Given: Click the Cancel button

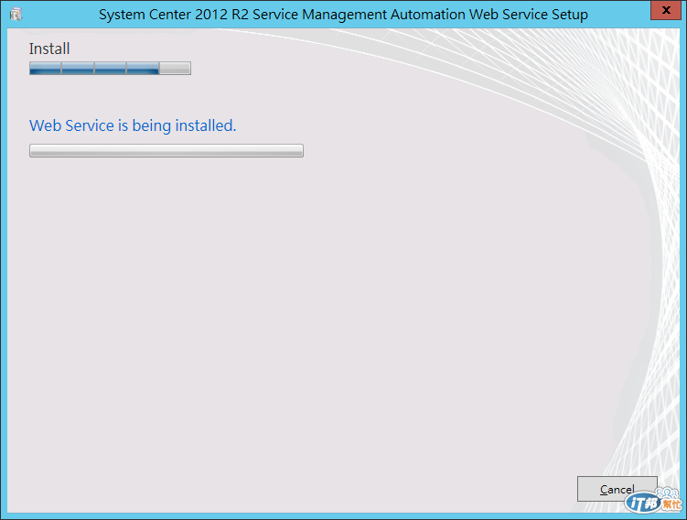Looking at the screenshot, I should tap(617, 489).
